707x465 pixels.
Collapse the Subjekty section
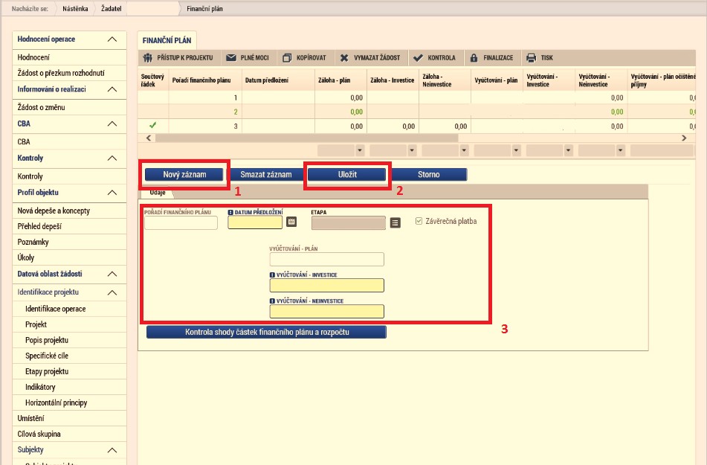(x=112, y=450)
